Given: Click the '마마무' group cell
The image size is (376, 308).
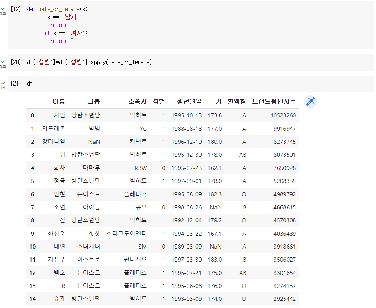Looking at the screenshot, I should 91,168.
